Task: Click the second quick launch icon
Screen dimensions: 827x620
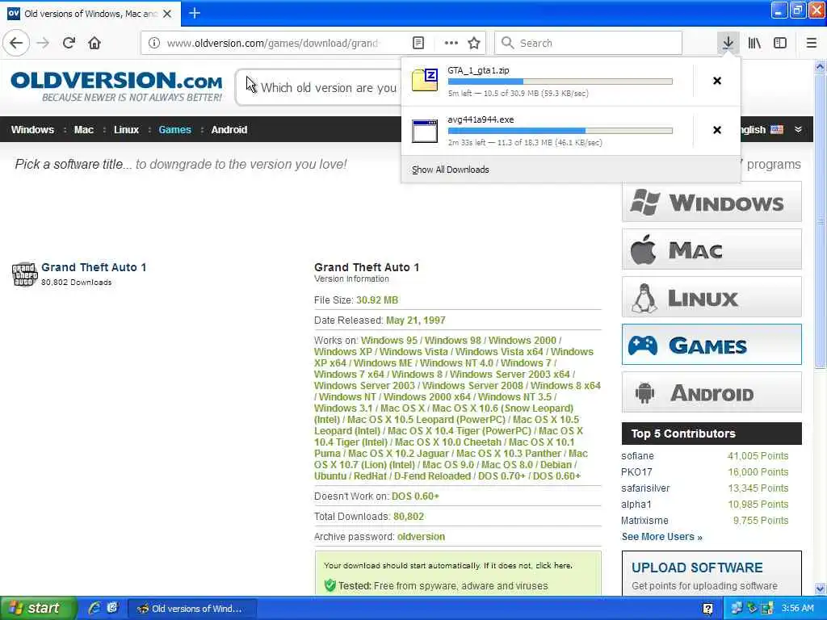Action: (x=112, y=608)
